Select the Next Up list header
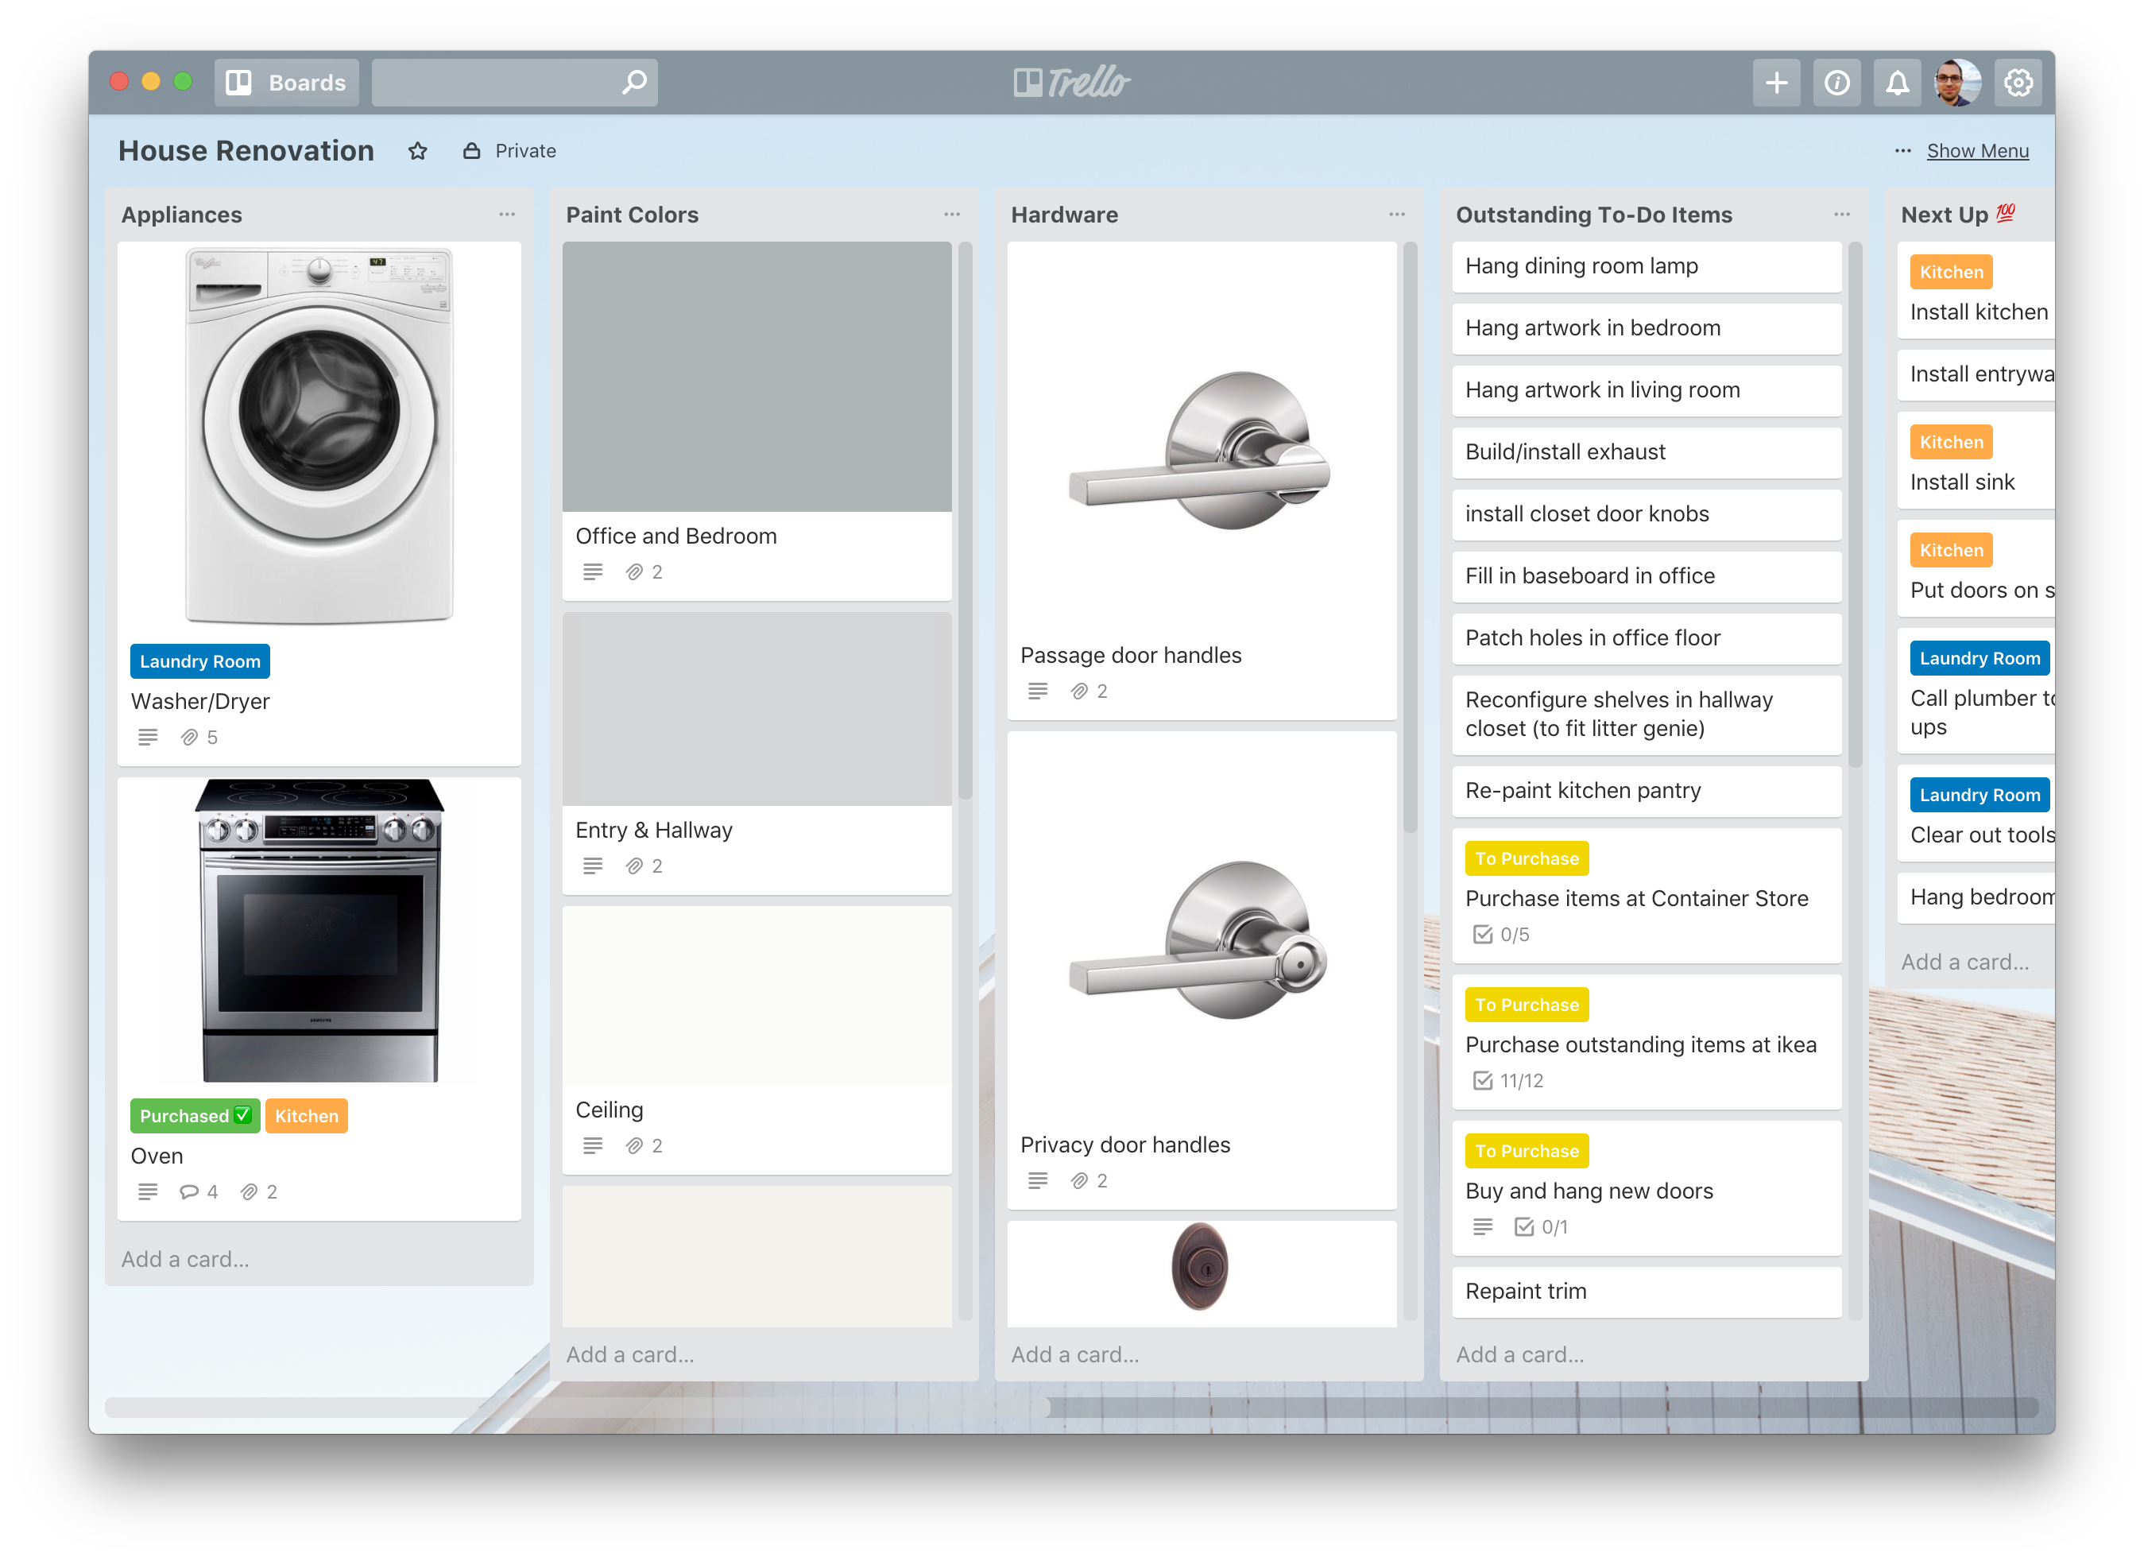This screenshot has width=2144, height=1561. point(1964,213)
